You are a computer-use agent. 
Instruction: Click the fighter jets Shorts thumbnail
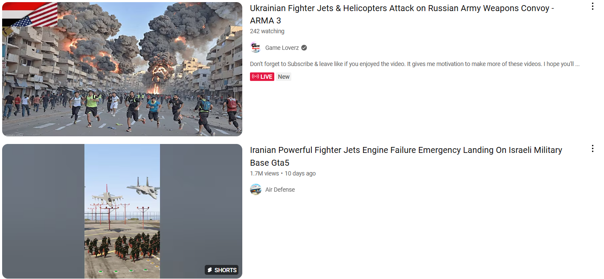coord(122,211)
